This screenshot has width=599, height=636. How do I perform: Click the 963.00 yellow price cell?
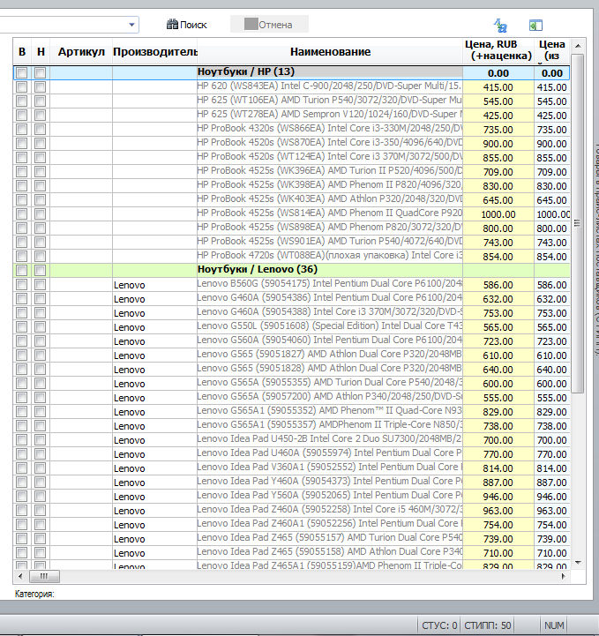(x=498, y=511)
